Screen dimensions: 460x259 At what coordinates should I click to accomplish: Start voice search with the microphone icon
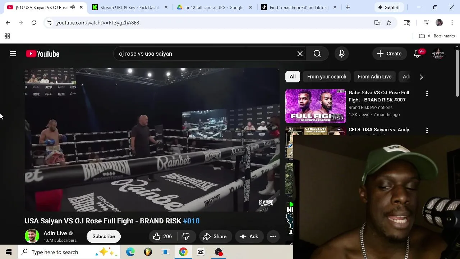pyautogui.click(x=341, y=54)
